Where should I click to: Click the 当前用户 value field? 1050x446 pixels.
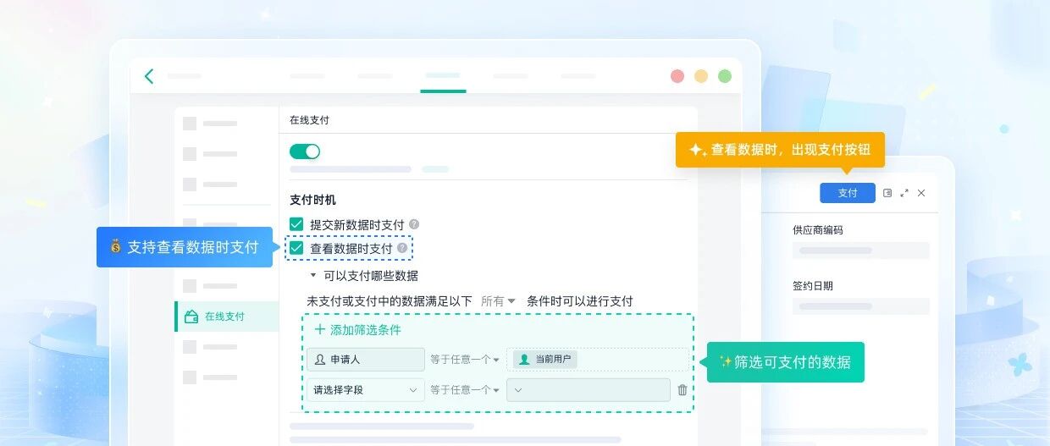click(x=597, y=360)
